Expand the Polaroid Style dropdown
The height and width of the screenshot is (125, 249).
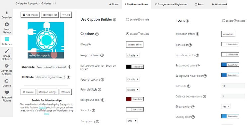pos(133,90)
